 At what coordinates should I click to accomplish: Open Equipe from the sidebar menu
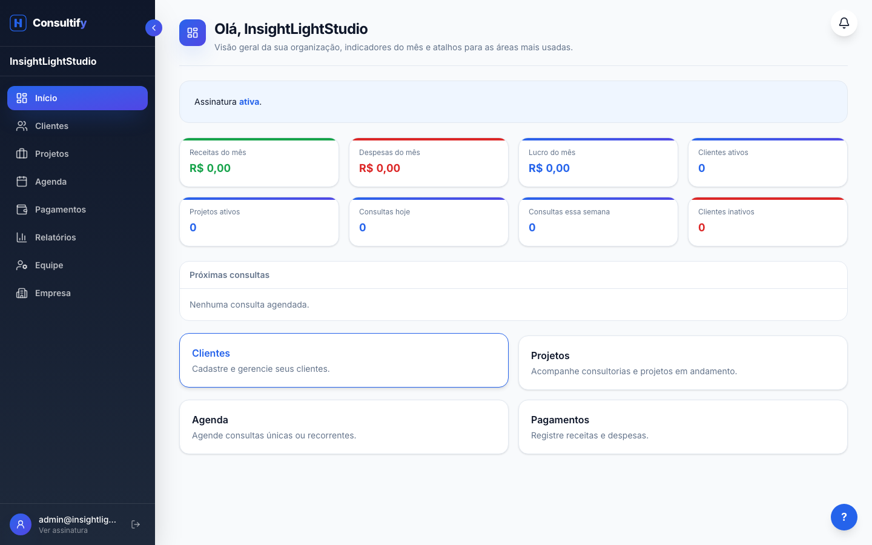pos(78,265)
